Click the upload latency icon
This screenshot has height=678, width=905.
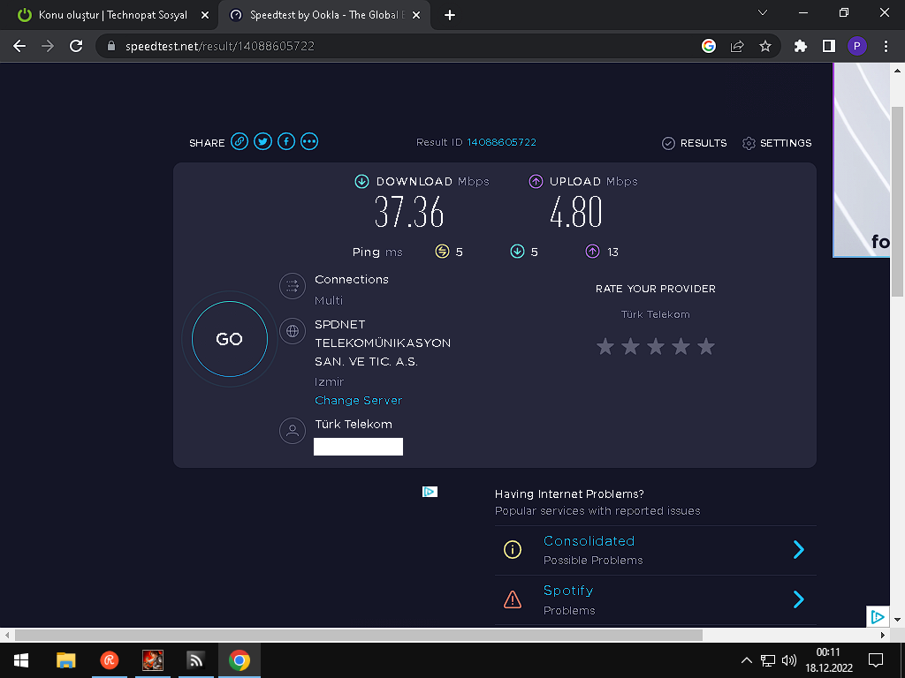pos(592,252)
